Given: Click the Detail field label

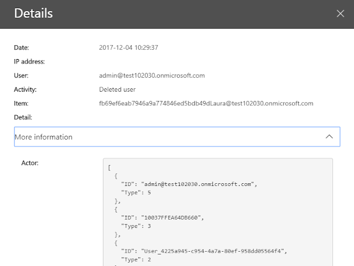Looking at the screenshot, I should tap(23, 117).
